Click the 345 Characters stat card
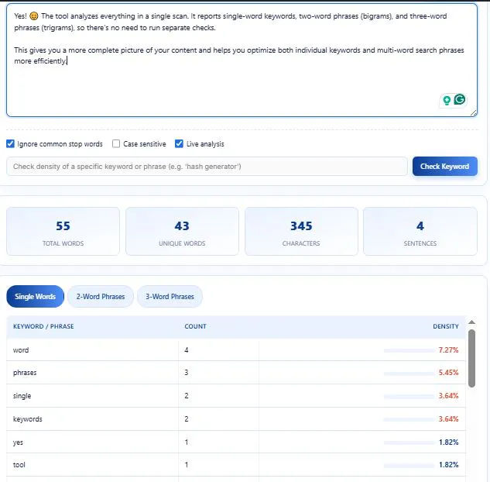490x482 pixels. (x=301, y=232)
